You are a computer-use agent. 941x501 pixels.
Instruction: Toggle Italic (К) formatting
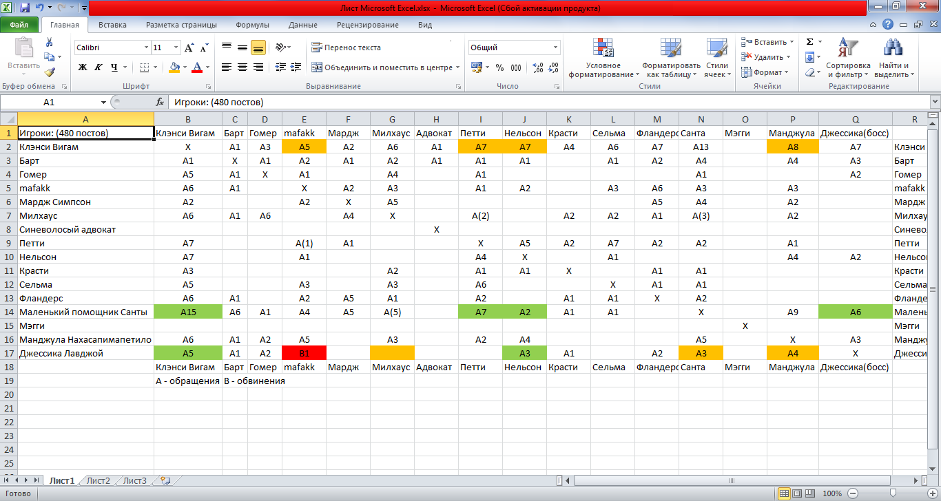[99, 67]
